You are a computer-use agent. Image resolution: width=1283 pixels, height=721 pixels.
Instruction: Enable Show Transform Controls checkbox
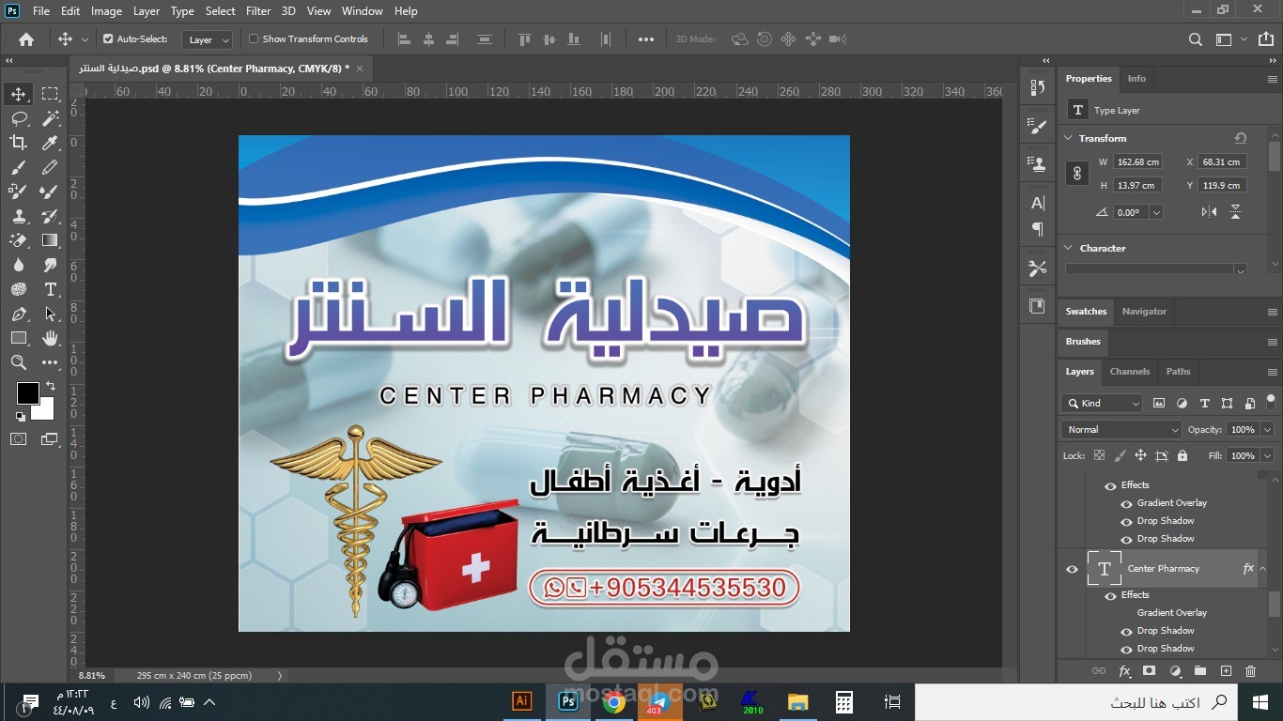pos(254,39)
